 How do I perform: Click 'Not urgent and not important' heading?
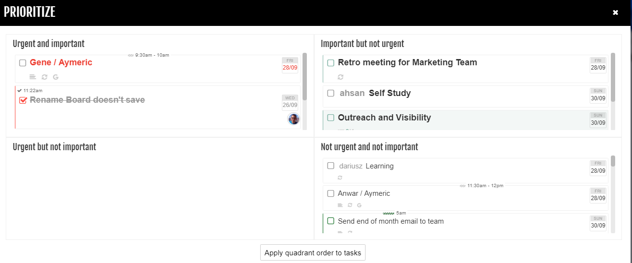tap(369, 147)
